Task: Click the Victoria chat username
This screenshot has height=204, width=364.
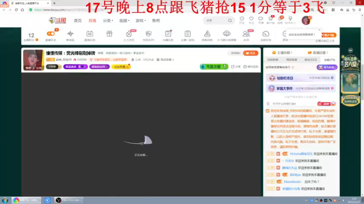Action: tap(301, 154)
